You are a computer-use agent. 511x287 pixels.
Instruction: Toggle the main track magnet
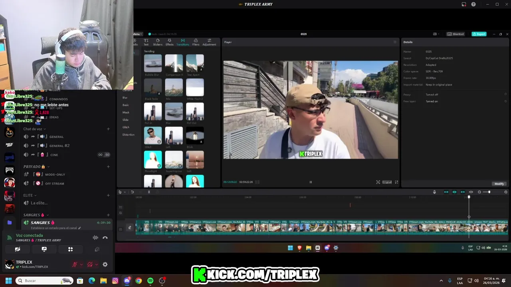pos(446,192)
